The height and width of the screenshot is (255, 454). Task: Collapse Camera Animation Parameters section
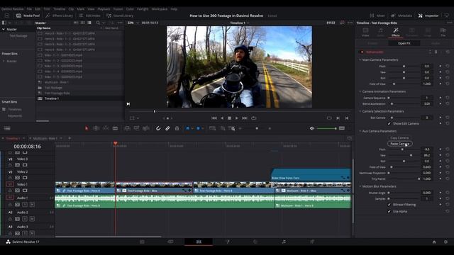point(360,91)
